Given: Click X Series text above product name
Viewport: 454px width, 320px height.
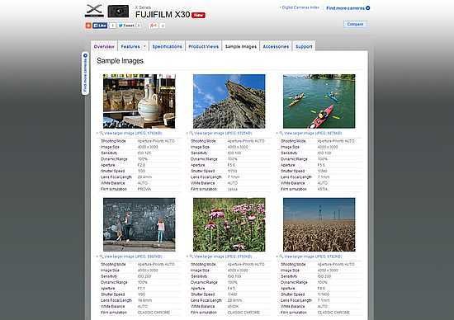Looking at the screenshot, I should pyautogui.click(x=143, y=7).
